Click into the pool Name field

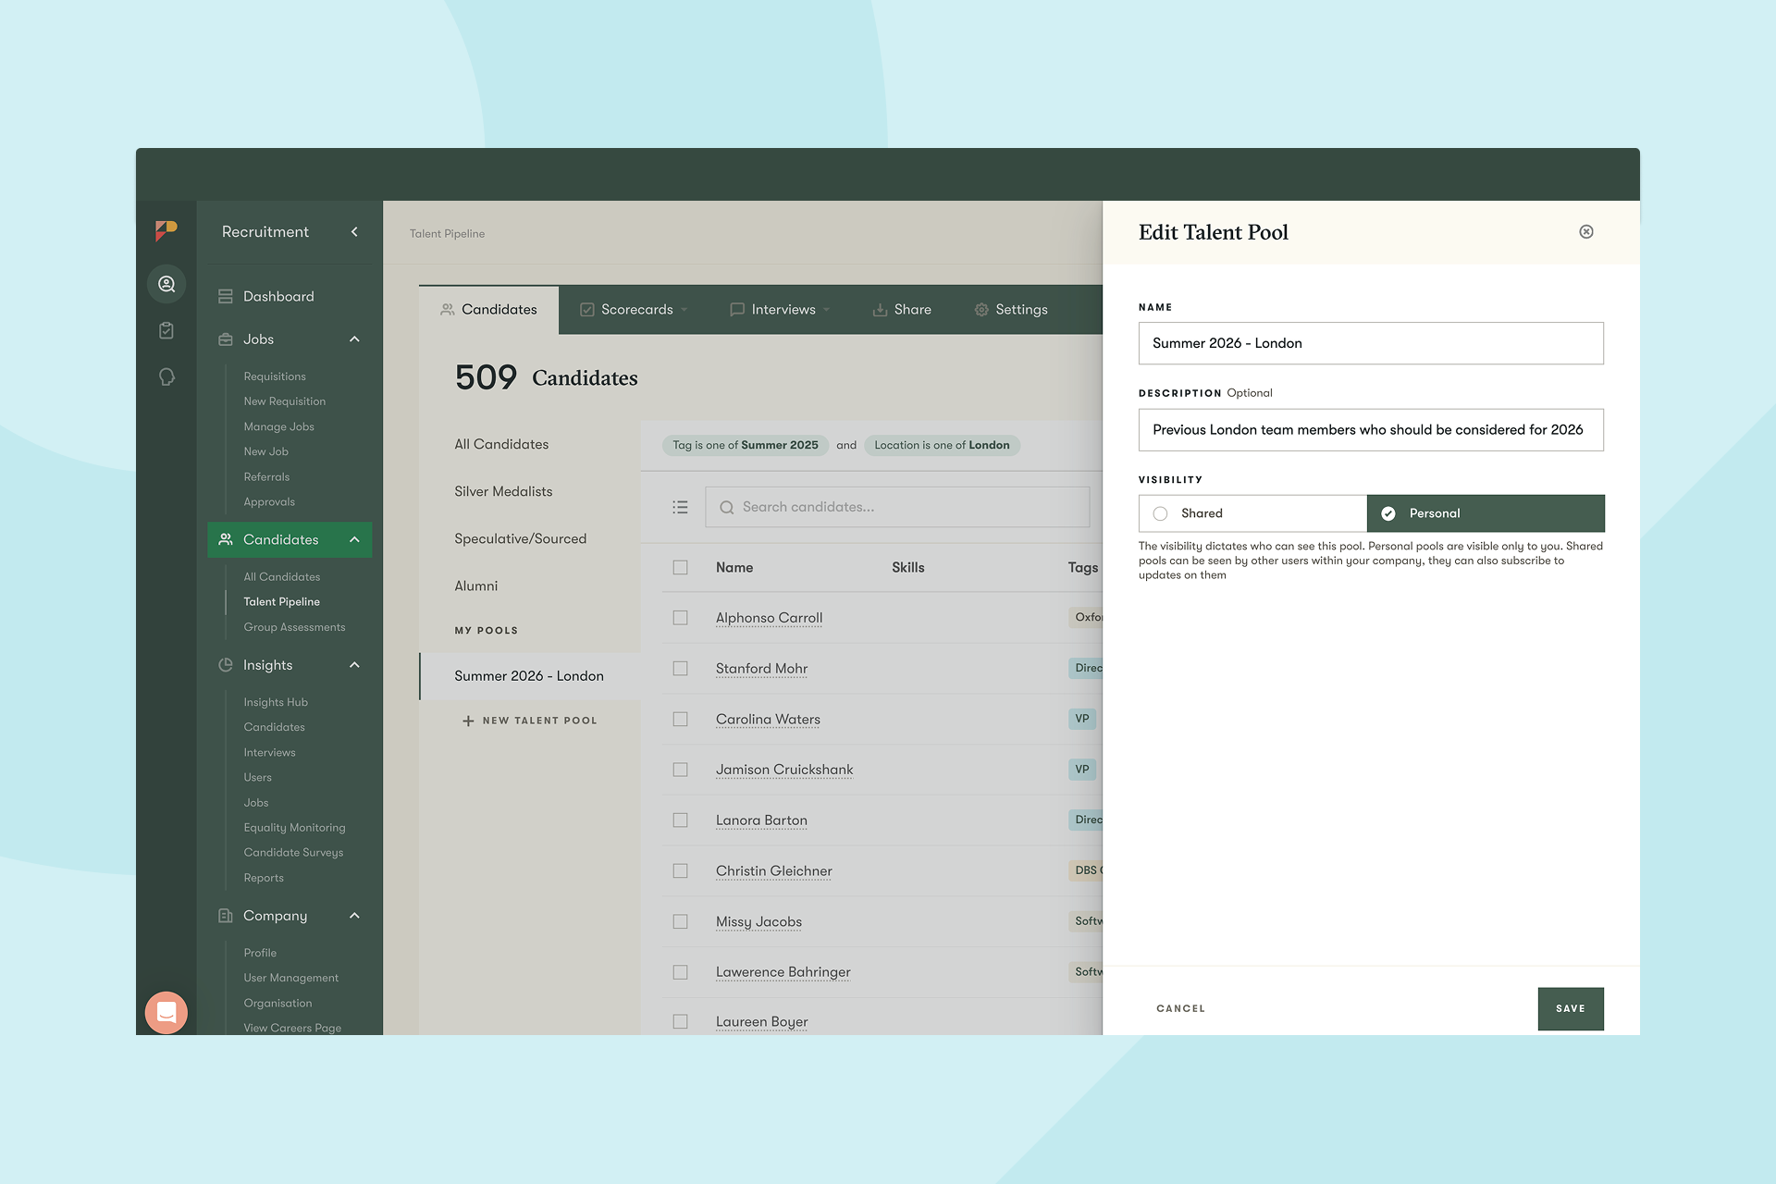pyautogui.click(x=1370, y=343)
